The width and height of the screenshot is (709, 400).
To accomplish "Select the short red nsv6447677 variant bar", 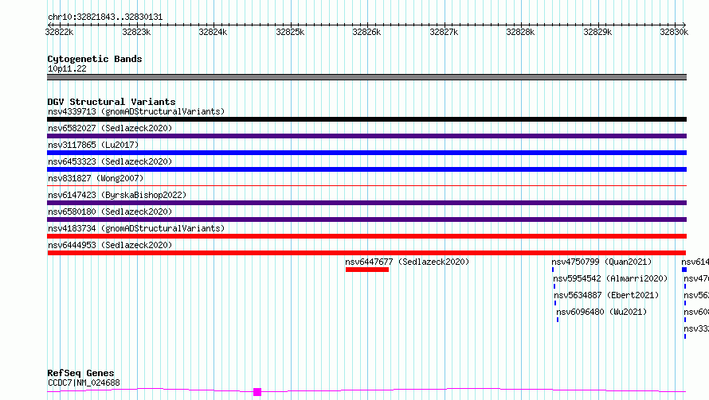I will [367, 270].
